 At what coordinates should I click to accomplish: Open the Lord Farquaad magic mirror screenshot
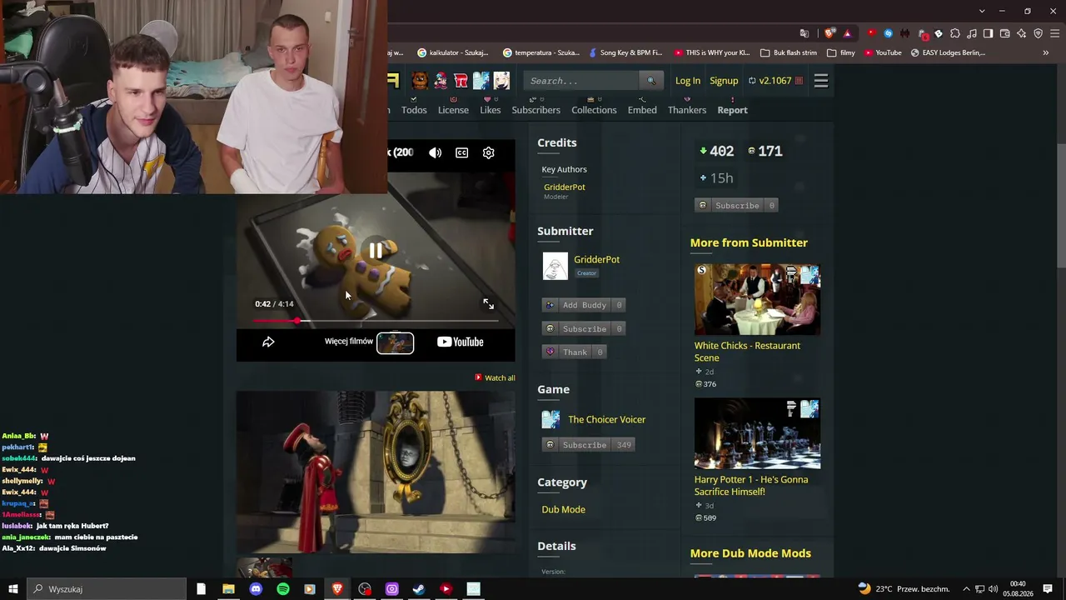376,472
